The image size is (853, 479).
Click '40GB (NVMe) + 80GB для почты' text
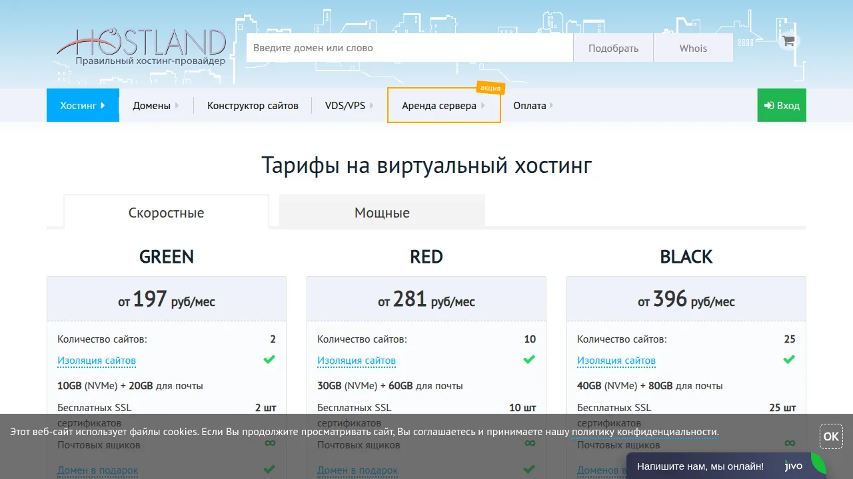tap(650, 386)
